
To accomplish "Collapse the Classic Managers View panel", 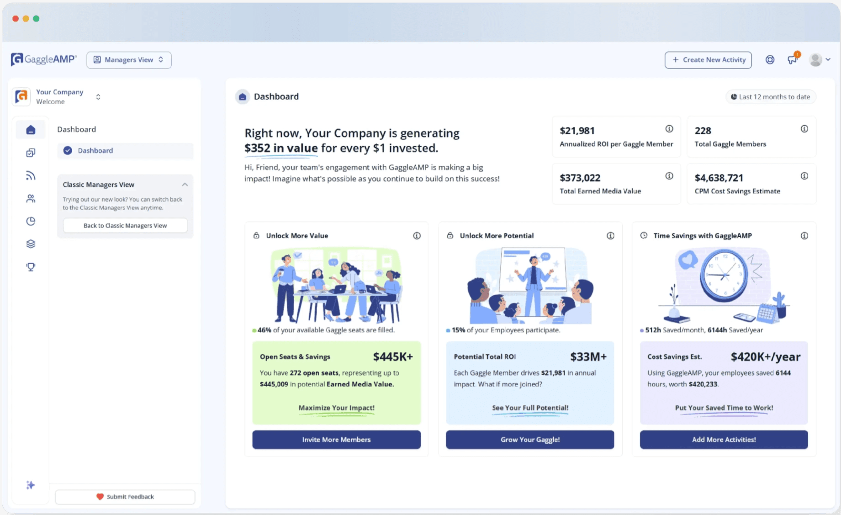I will [x=185, y=184].
